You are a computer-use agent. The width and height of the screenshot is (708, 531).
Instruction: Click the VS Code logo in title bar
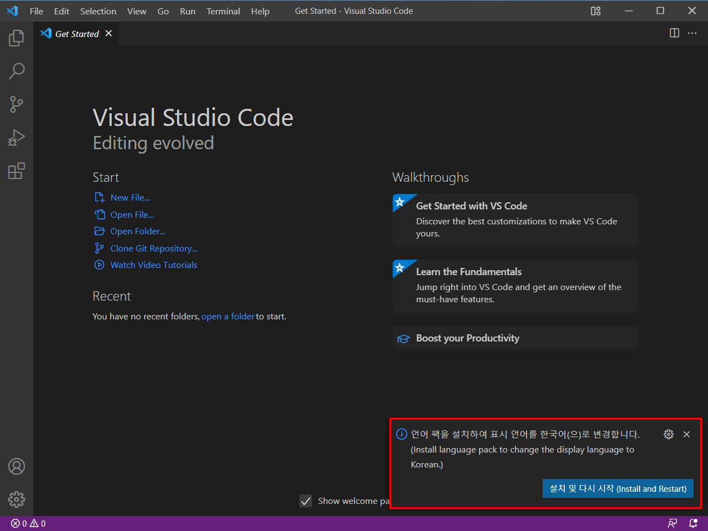pos(12,11)
